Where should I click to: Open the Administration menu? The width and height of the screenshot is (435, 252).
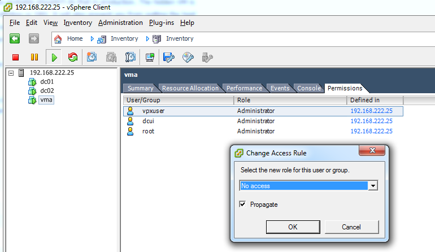[x=120, y=23]
